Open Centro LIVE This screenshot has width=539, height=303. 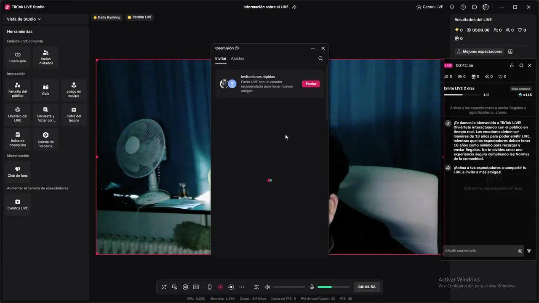click(x=430, y=7)
